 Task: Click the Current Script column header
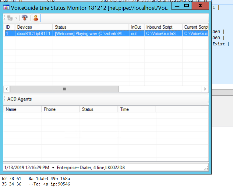pos(196,27)
